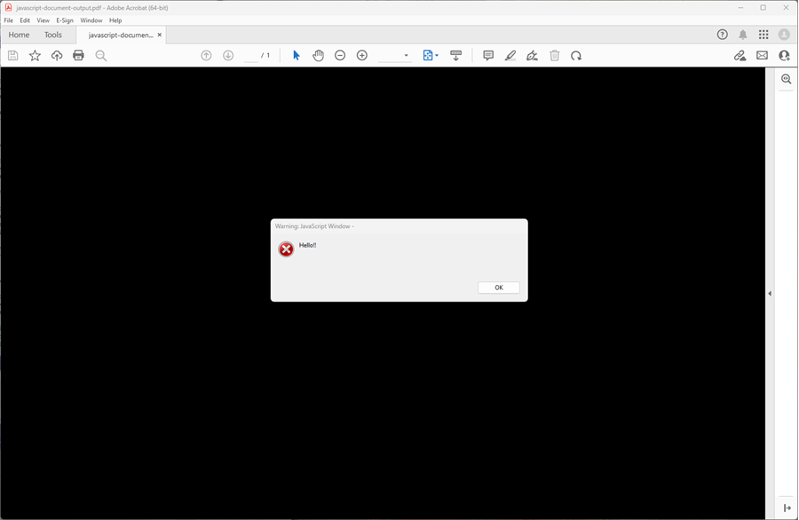Open the Highlight text tool
The image size is (799, 520).
coord(510,55)
